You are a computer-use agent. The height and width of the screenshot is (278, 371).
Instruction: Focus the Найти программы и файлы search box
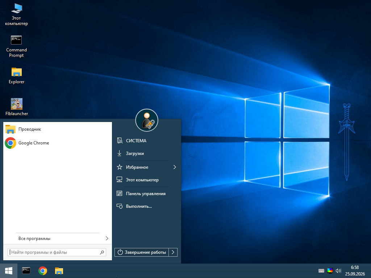(57, 252)
